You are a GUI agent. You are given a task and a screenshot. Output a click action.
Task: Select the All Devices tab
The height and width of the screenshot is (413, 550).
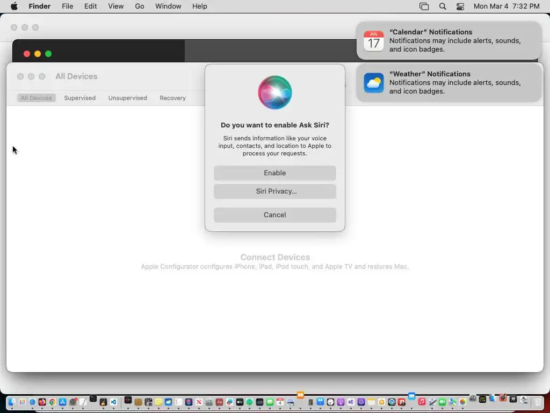click(36, 98)
